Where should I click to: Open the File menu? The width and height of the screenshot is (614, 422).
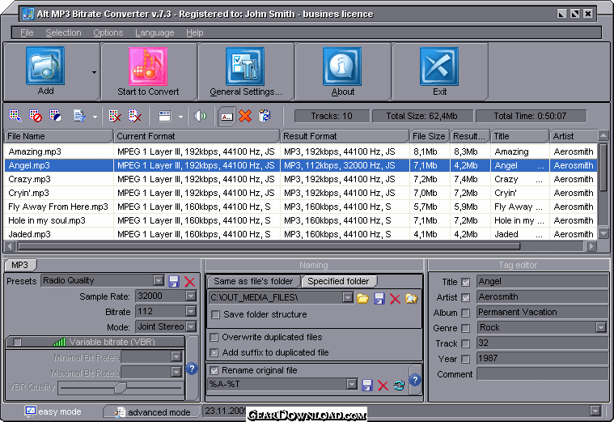pyautogui.click(x=27, y=32)
